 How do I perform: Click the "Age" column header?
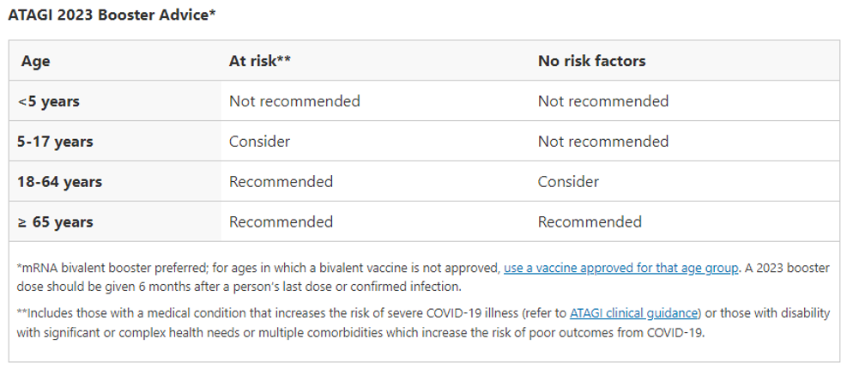(36, 61)
